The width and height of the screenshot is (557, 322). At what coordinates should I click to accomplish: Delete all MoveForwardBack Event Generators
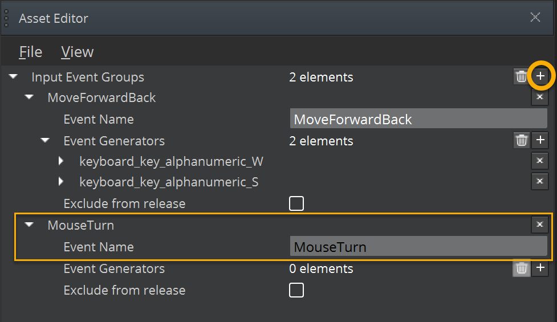point(521,140)
